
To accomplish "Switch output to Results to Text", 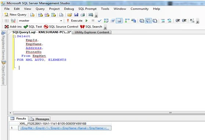I will pos(142,21).
